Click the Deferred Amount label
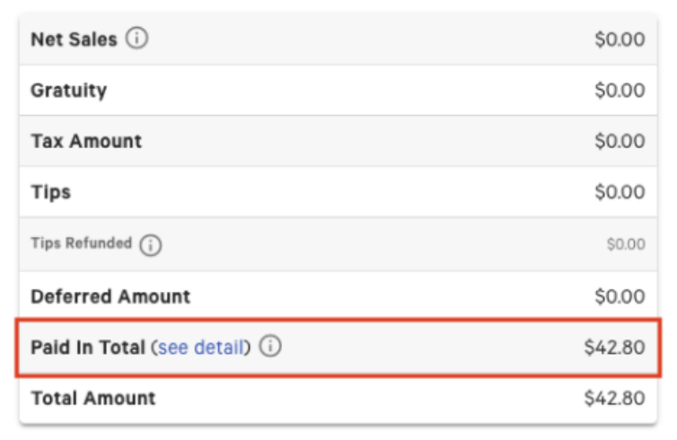 [110, 295]
